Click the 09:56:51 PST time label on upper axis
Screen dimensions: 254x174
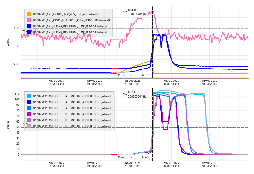[x=56, y=82]
